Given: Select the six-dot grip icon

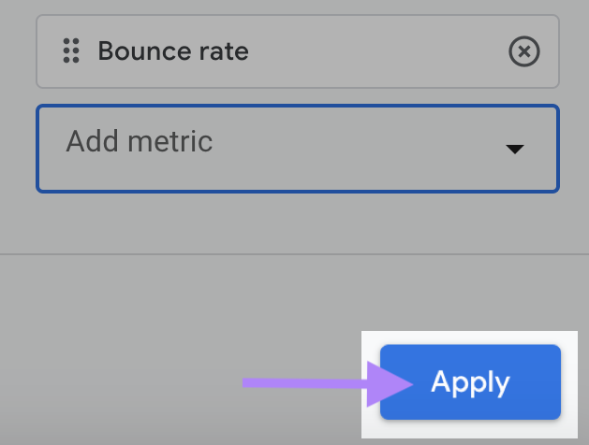Looking at the screenshot, I should click(x=70, y=51).
